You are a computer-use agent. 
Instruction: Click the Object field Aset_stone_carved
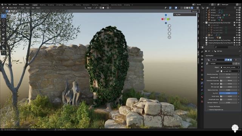(x=230, y=67)
